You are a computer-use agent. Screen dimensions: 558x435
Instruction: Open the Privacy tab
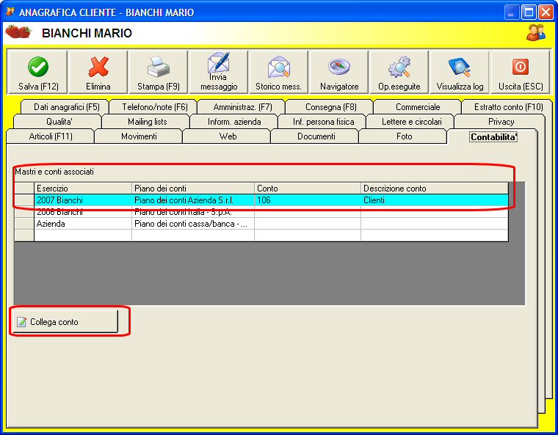tap(501, 122)
